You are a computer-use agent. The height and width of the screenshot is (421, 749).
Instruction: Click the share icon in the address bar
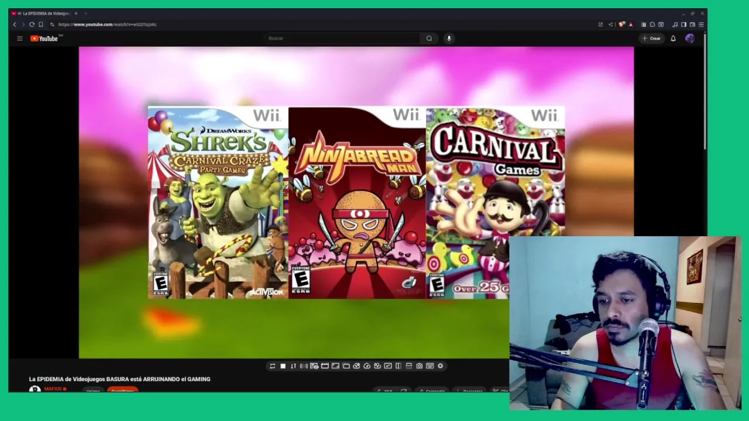(x=610, y=25)
